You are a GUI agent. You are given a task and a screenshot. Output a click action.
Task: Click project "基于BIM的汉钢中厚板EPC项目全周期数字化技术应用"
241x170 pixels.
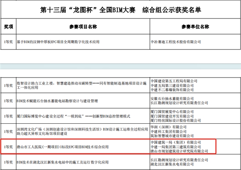click(58, 42)
